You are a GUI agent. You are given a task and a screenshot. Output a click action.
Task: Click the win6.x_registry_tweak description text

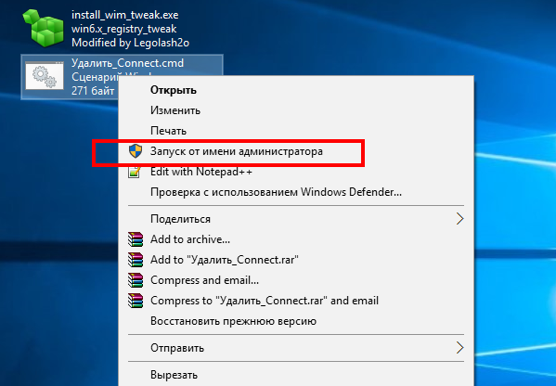[x=124, y=29]
